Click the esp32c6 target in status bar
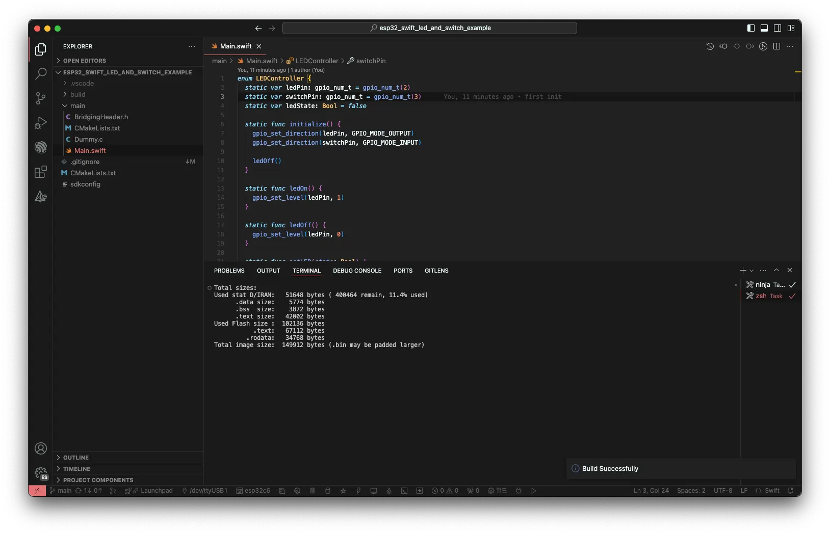830x534 pixels. [253, 491]
